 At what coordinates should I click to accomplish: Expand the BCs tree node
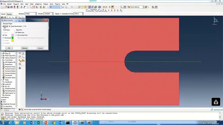(x=2, y=86)
